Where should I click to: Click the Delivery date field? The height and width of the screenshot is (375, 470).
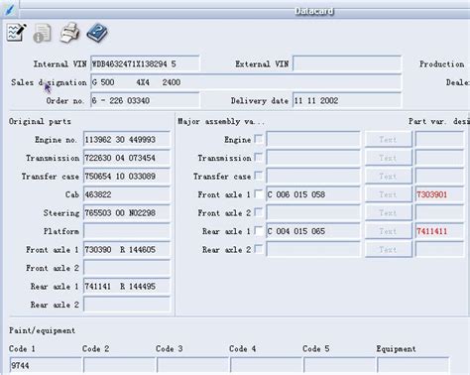pyautogui.click(x=347, y=100)
